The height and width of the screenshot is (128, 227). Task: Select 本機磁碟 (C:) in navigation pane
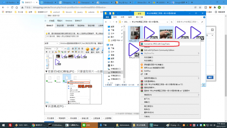click(x=115, y=69)
